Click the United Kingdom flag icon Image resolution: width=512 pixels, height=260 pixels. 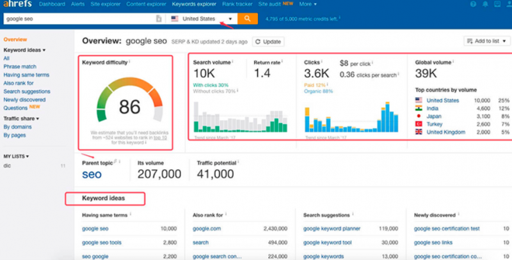pyautogui.click(x=419, y=132)
